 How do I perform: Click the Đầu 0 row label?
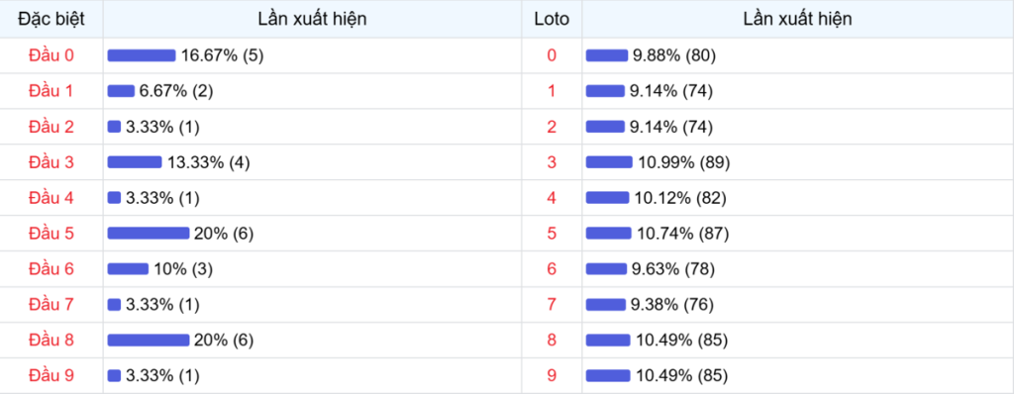point(51,55)
